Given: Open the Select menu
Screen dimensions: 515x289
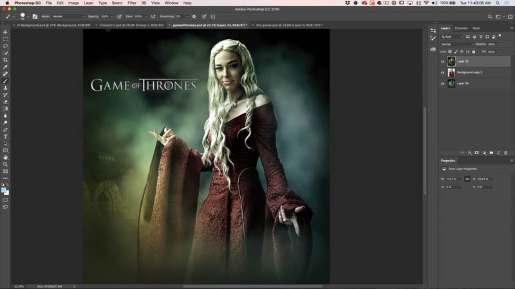Looking at the screenshot, I should click(117, 3).
